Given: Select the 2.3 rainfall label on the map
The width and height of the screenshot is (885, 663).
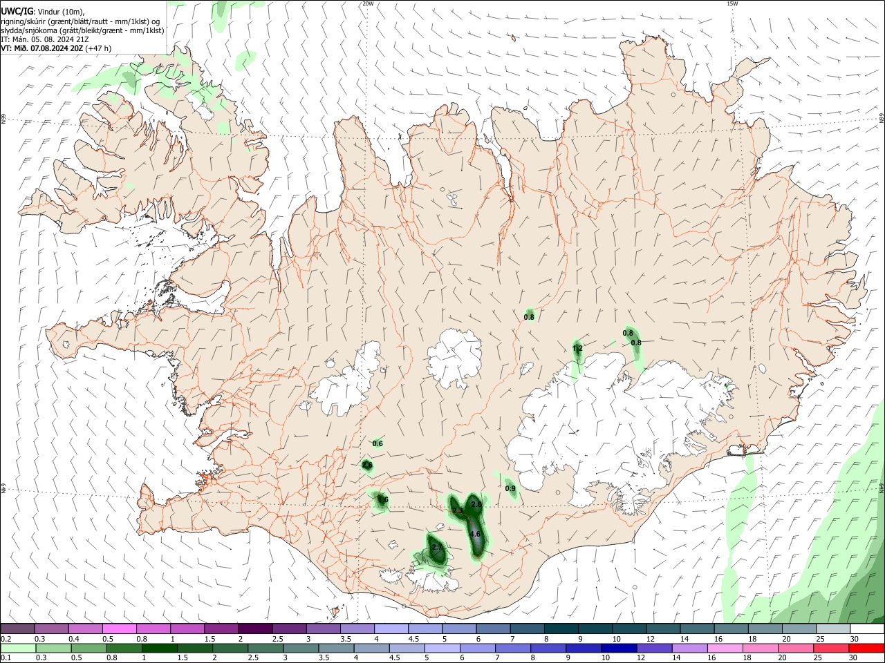Looking at the screenshot, I should (x=458, y=510).
